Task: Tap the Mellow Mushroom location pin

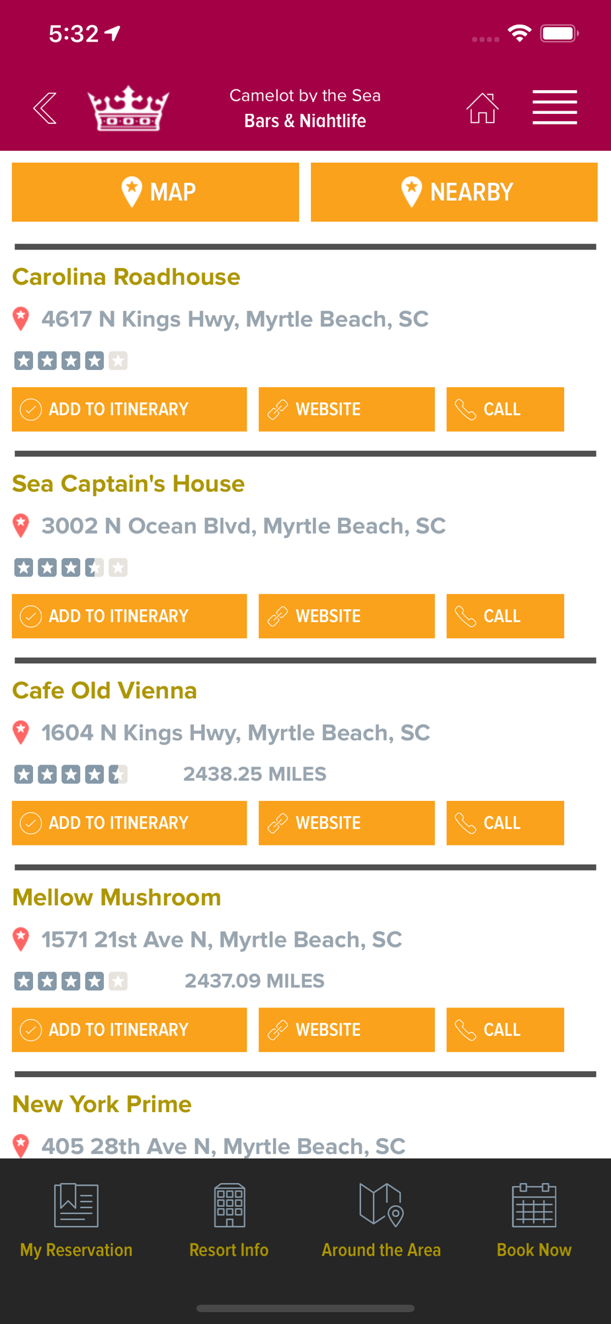Action: click(x=21, y=939)
